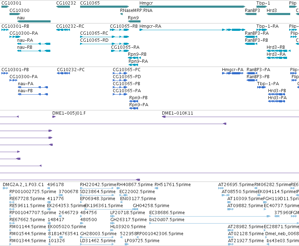Click the nau-RB transcript label
The height and width of the screenshot is (246, 299).
pos(25,47)
